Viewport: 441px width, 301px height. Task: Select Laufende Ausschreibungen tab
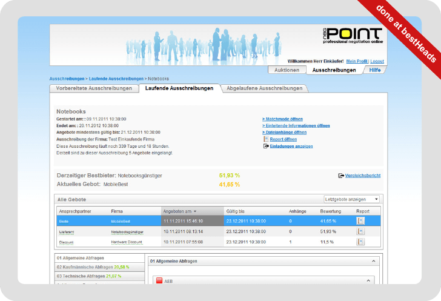point(179,88)
